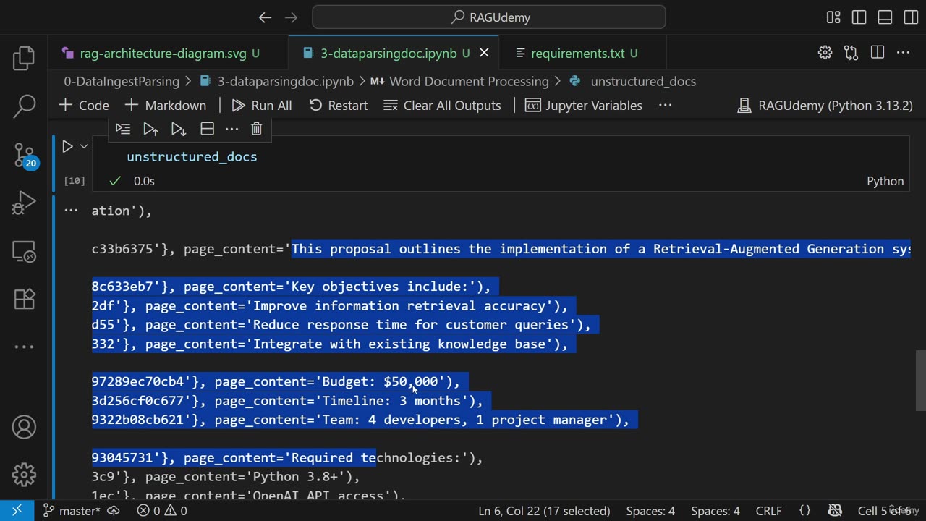Switch to the requirements.txt tab
The image size is (926, 521).
(577, 54)
